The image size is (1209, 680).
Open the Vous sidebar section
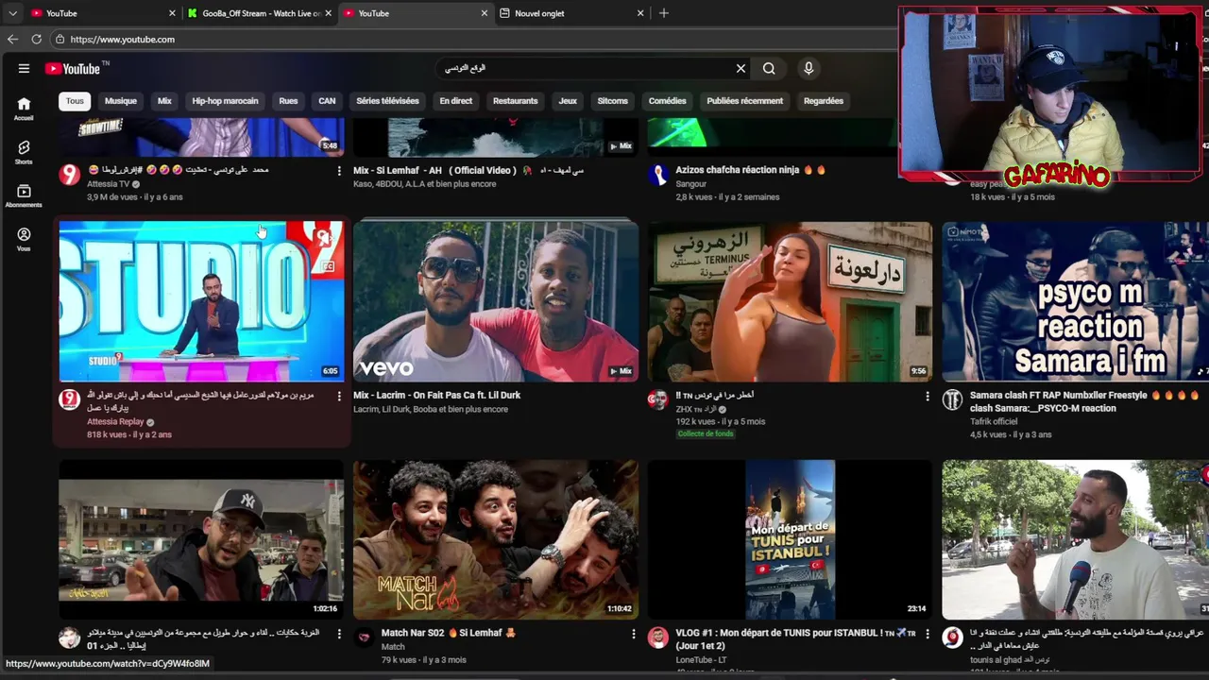pyautogui.click(x=24, y=239)
